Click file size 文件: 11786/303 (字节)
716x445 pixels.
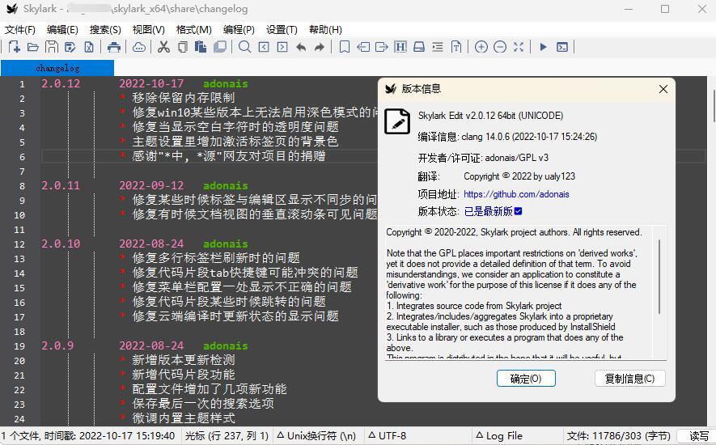click(619, 436)
